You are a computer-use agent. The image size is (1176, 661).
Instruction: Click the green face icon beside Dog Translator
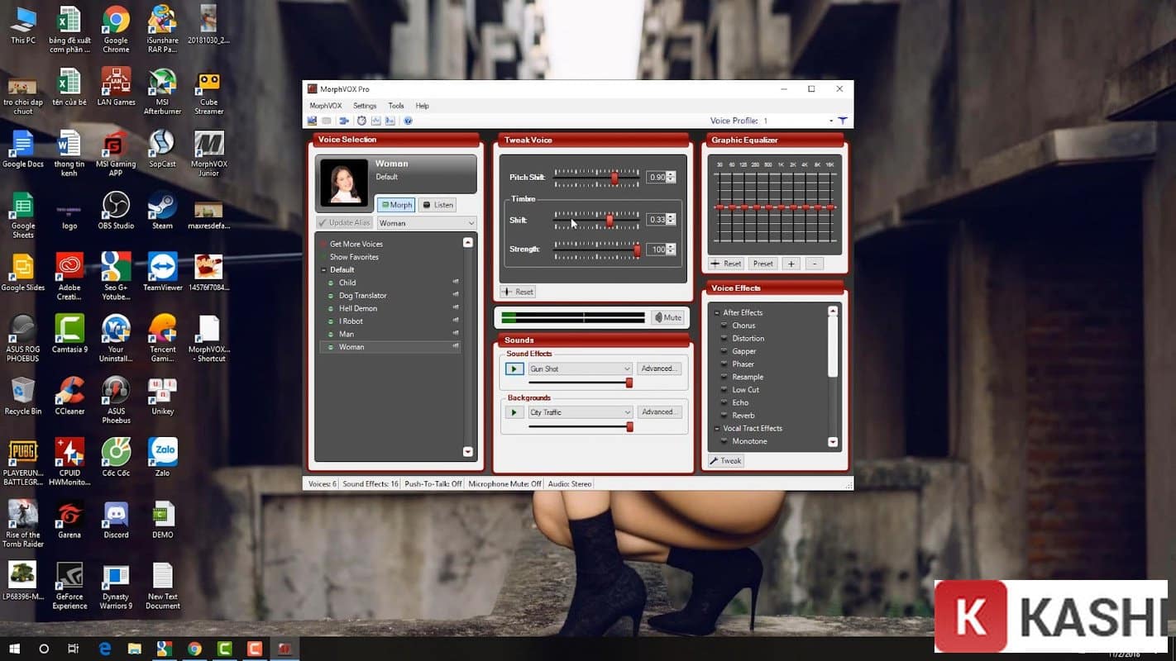click(332, 296)
